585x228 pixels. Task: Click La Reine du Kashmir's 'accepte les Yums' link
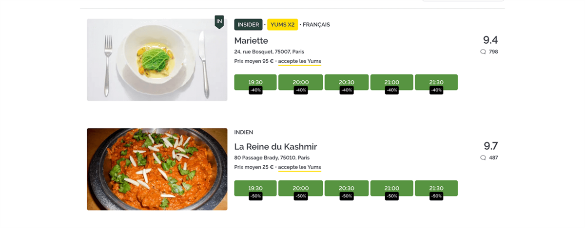(299, 167)
